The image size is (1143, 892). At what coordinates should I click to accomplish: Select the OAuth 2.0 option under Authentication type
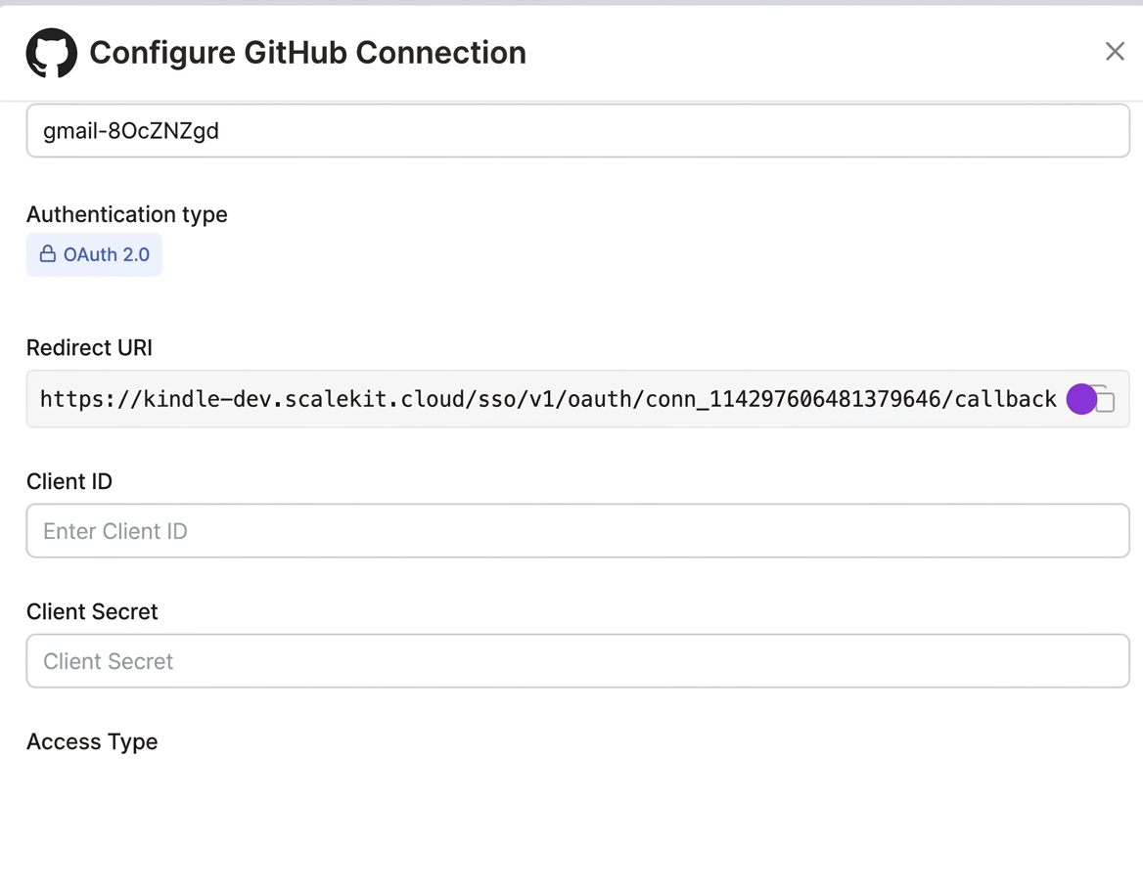point(94,253)
